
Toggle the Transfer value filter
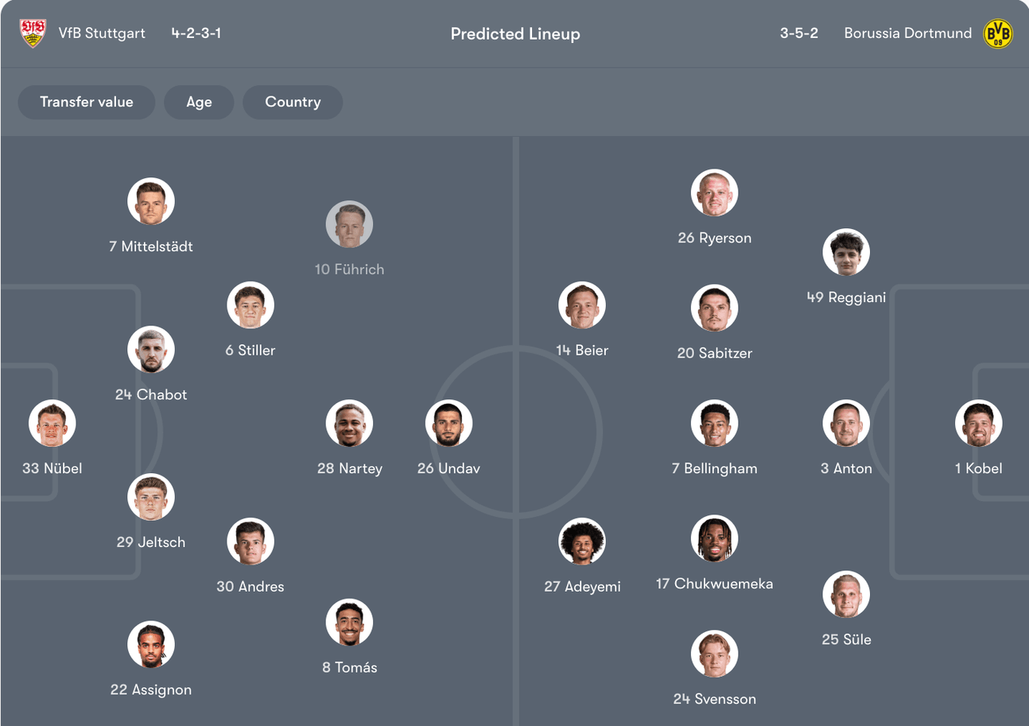87,102
